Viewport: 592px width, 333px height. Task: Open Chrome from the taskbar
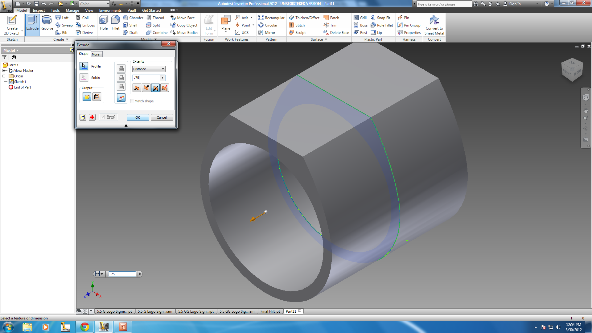click(85, 327)
